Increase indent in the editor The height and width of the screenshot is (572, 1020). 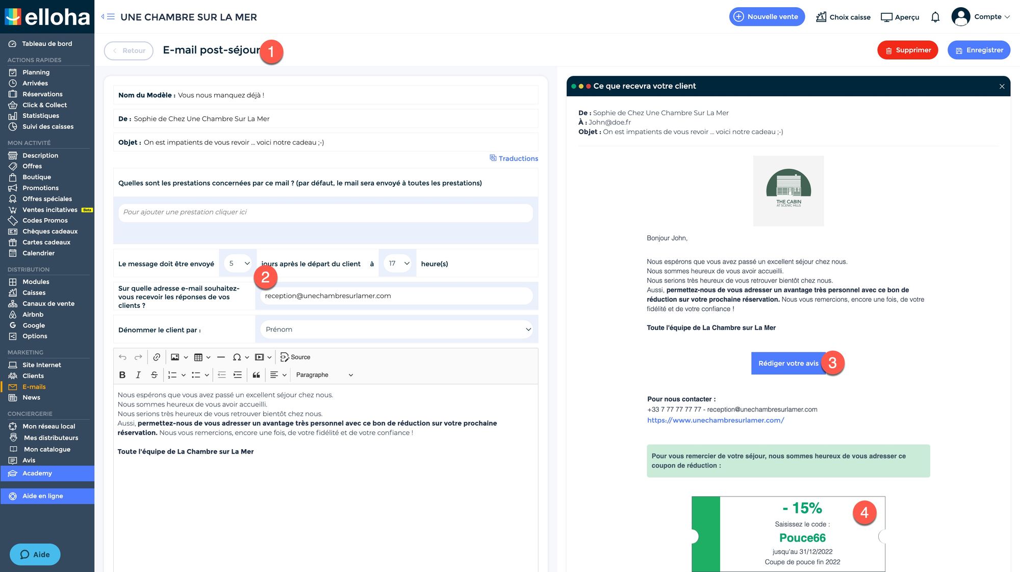pos(238,375)
